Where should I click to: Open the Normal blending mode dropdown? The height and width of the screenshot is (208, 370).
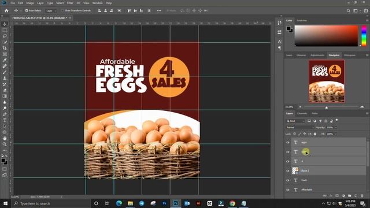[300, 127]
